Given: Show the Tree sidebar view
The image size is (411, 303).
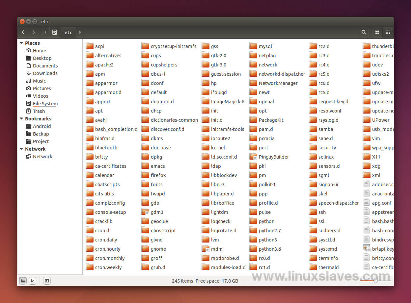Looking at the screenshot, I should [x=32, y=281].
